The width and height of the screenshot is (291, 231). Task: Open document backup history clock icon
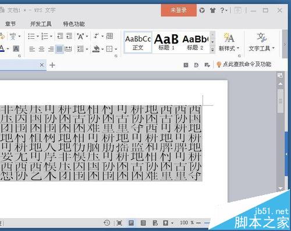tap(107, 223)
